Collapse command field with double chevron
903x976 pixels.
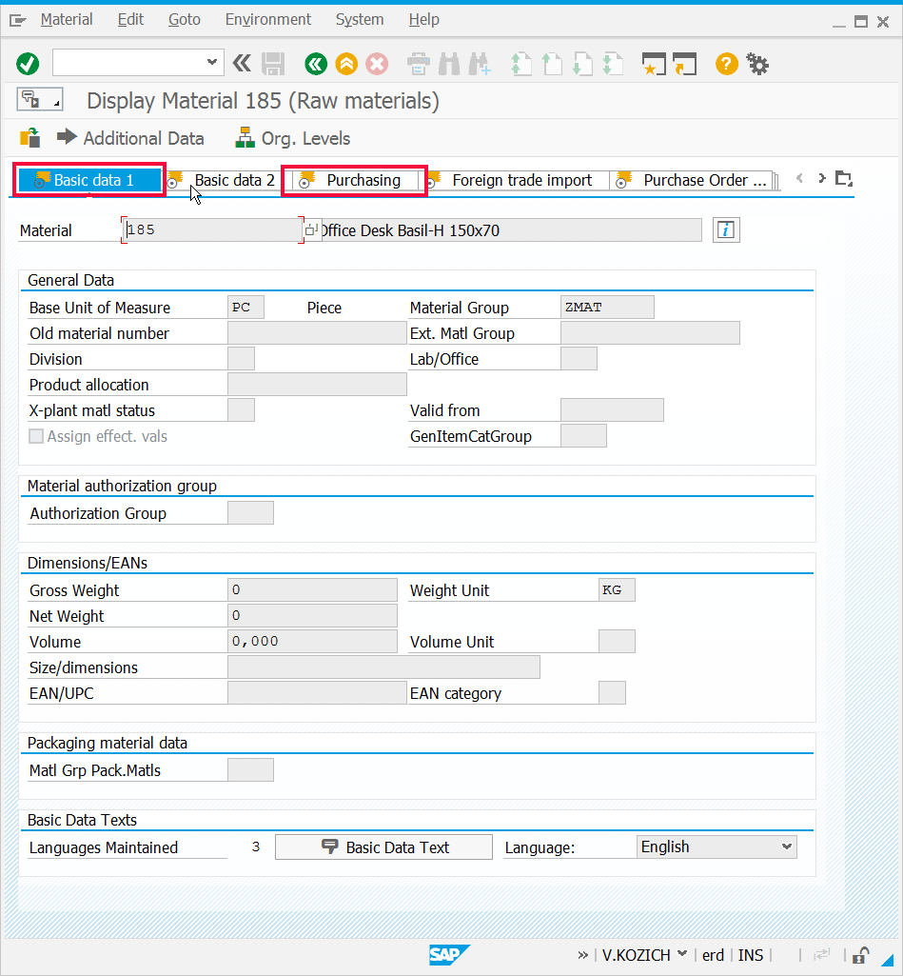(242, 63)
